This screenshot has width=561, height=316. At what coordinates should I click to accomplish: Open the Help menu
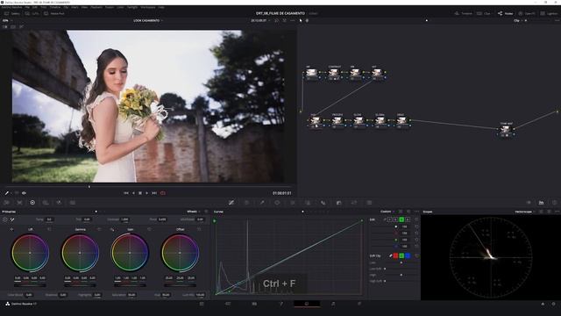point(161,7)
